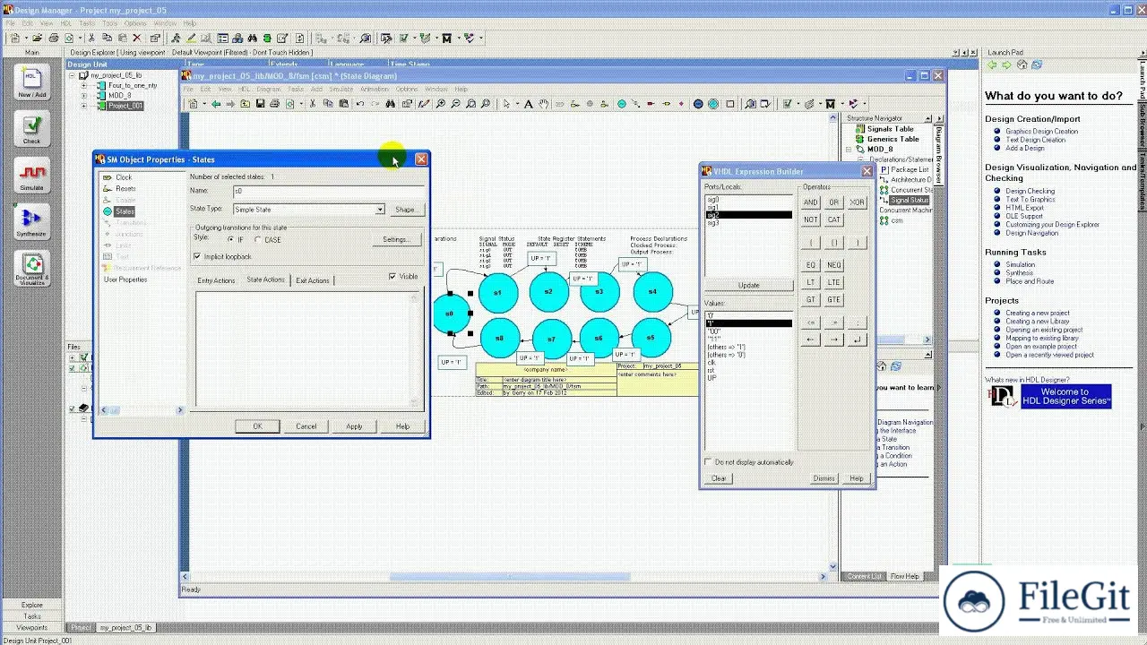
Task: Run the Check task in sidebar
Action: pyautogui.click(x=31, y=128)
